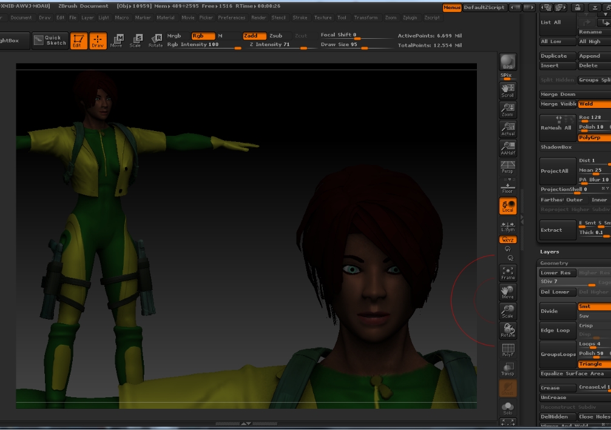The image size is (611, 430).
Task: Click the right shelf Rotate icon
Action: (x=508, y=331)
